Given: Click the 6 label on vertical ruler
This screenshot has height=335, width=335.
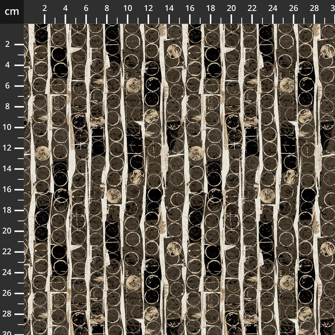Looking at the screenshot, I should coord(8,86).
